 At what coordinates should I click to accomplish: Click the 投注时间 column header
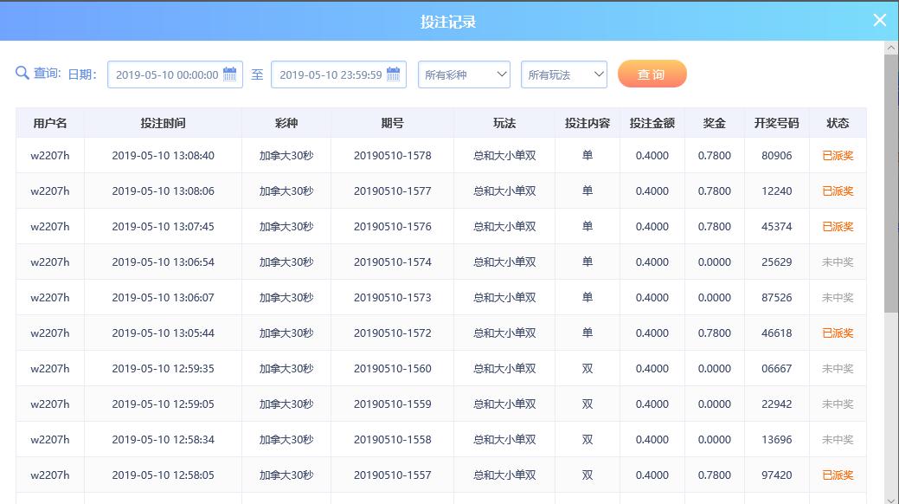tap(163, 123)
